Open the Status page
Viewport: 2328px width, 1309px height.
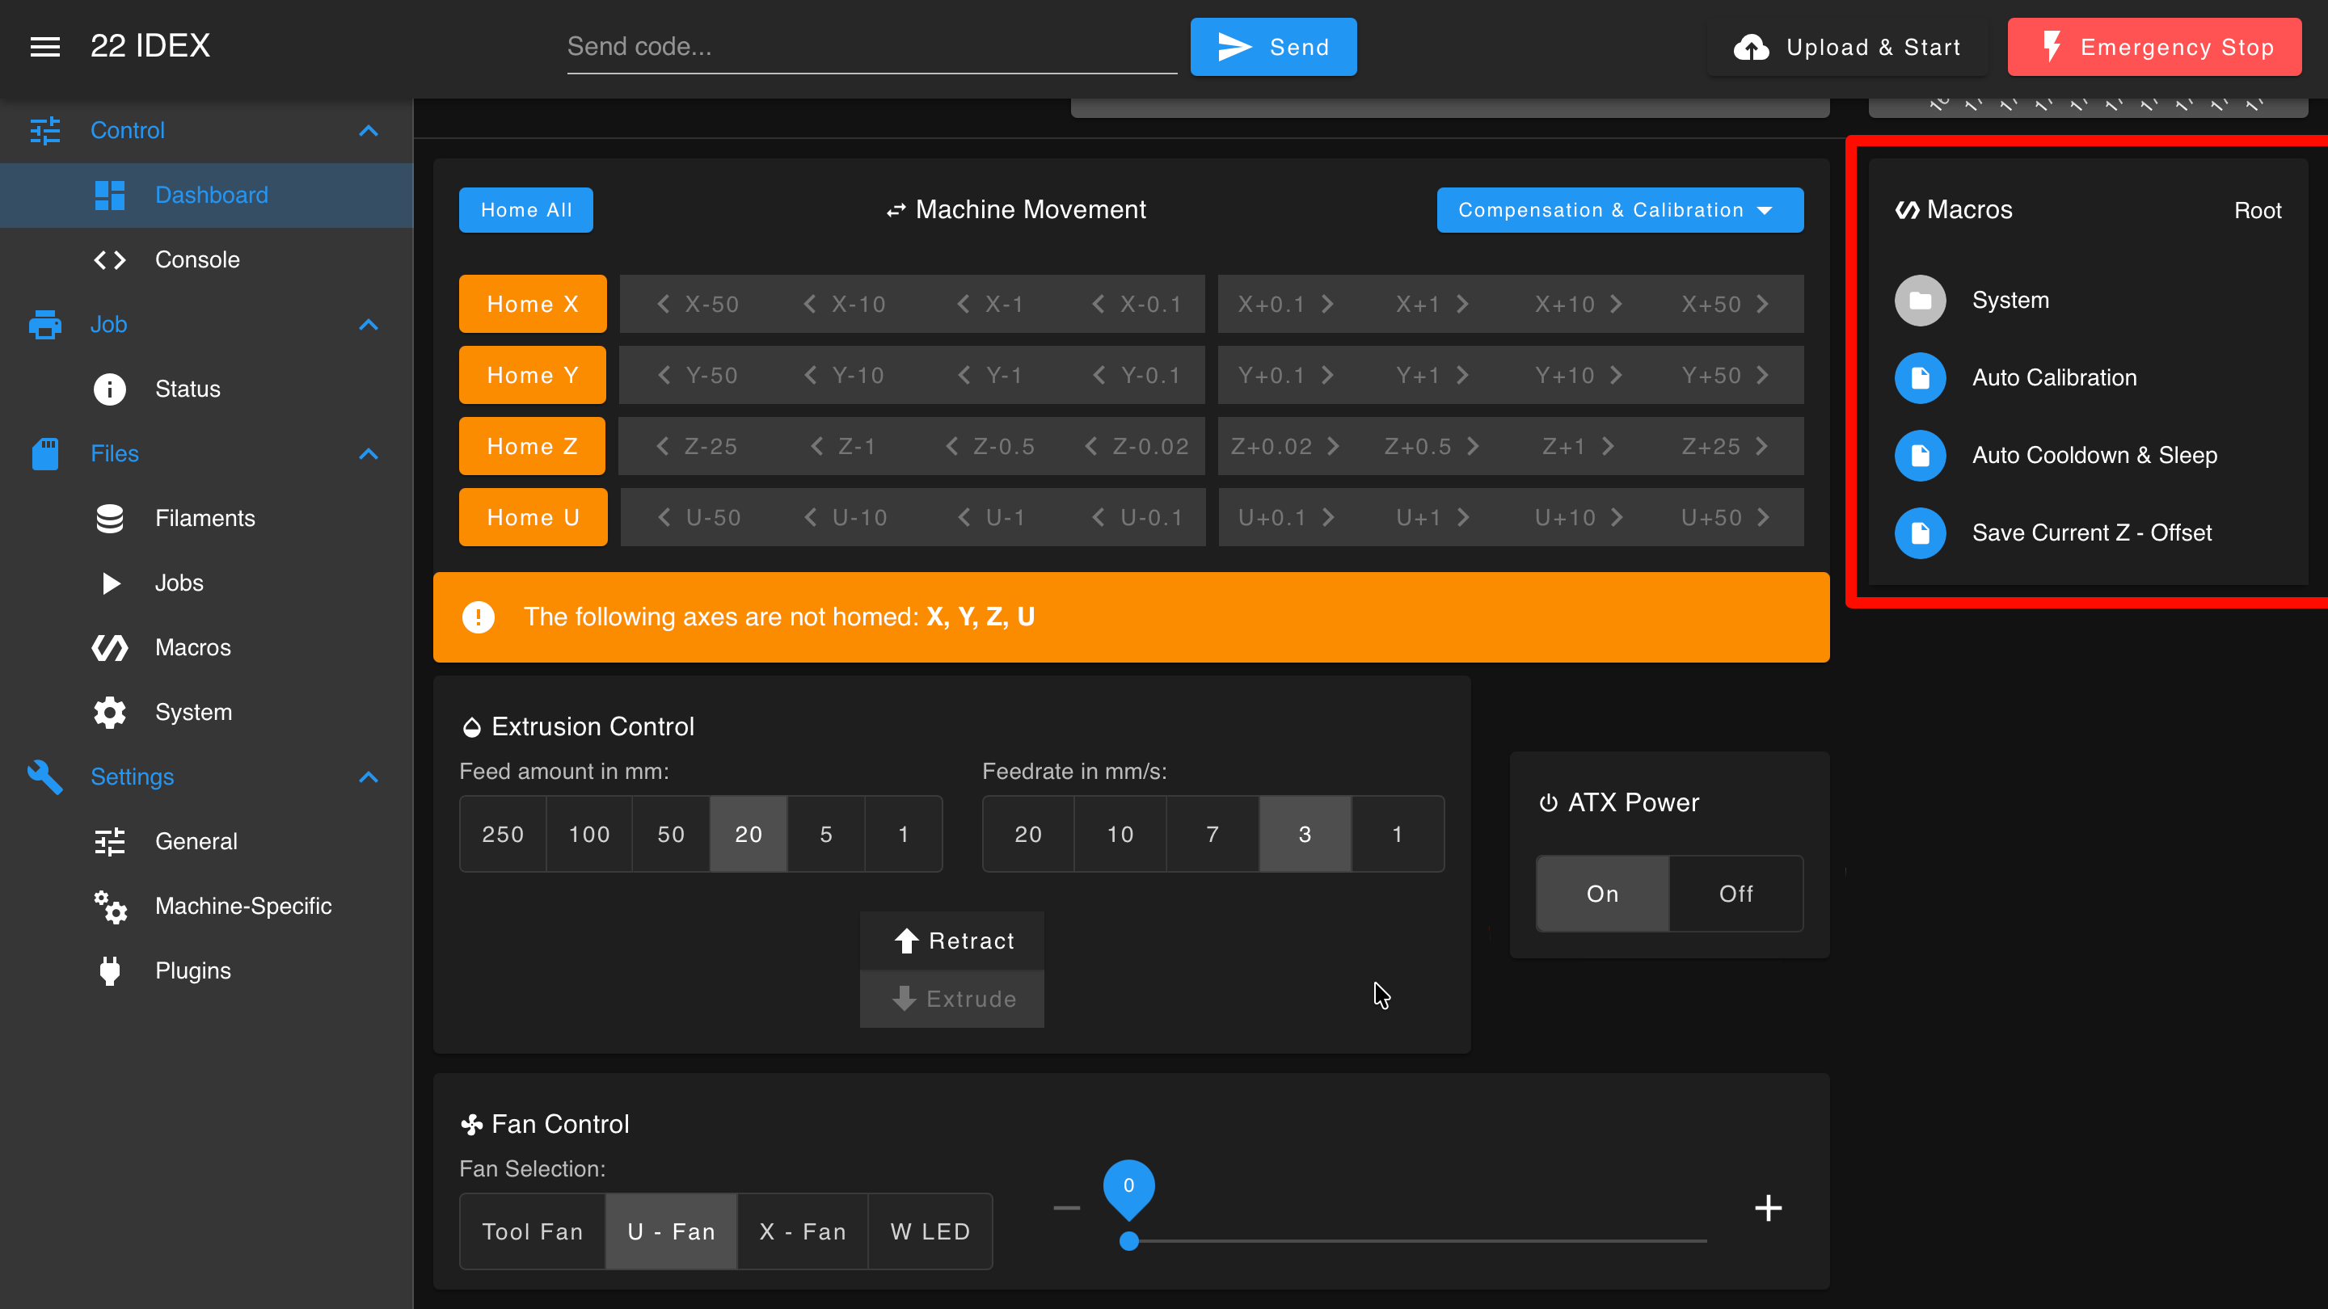tap(207, 389)
